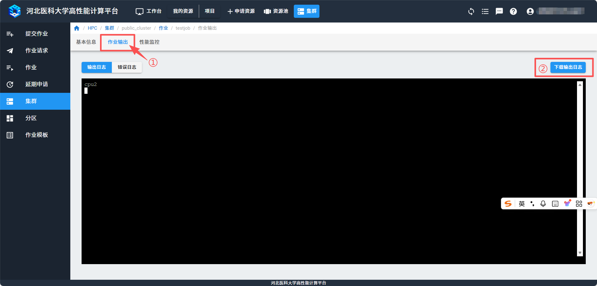
Task: Open the user account avatar icon
Action: pyautogui.click(x=530, y=12)
